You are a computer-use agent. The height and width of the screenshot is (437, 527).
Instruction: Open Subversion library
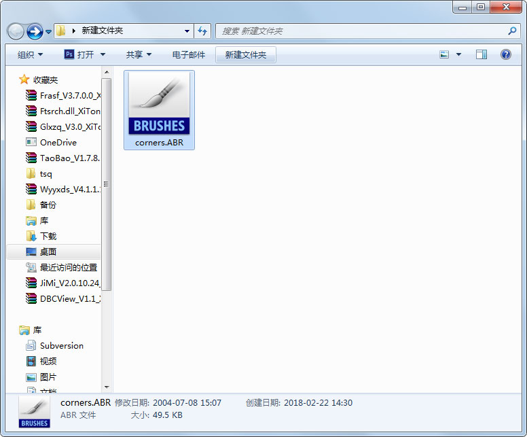point(62,345)
